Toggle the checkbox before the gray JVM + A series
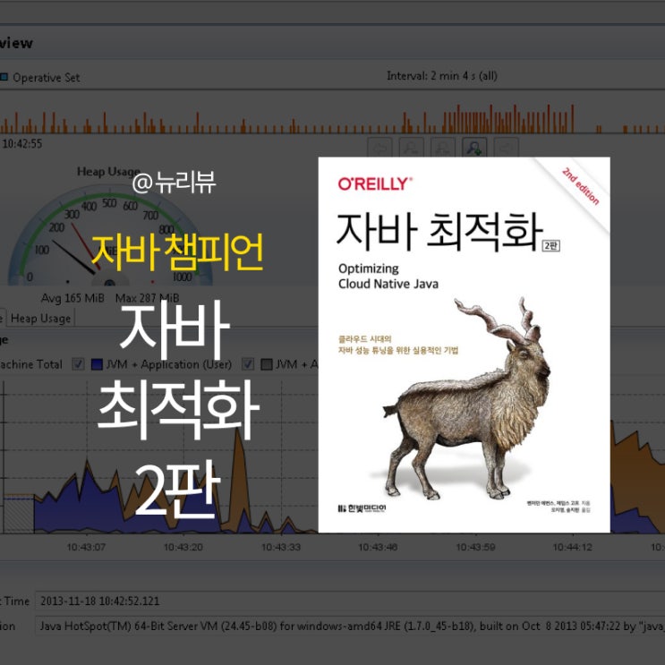Image resolution: width=665 pixels, height=665 pixels. click(248, 364)
